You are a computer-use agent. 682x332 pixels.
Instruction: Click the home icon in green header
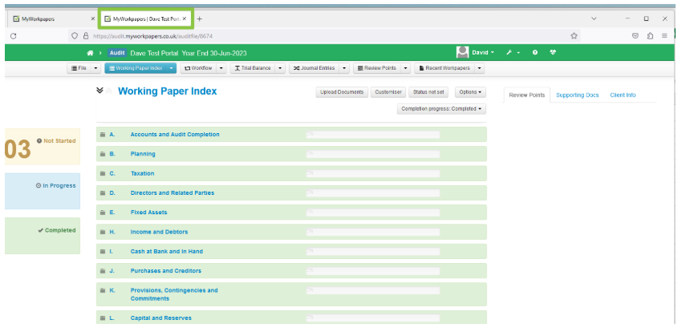[x=90, y=52]
